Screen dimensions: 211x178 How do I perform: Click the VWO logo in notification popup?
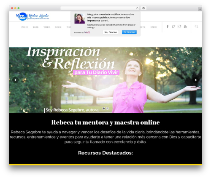tap(87, 32)
